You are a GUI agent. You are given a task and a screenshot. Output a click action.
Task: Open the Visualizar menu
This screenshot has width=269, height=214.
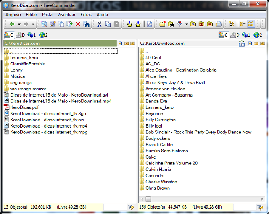(x=66, y=15)
